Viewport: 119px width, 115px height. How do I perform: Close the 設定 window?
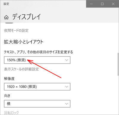(113, 4)
